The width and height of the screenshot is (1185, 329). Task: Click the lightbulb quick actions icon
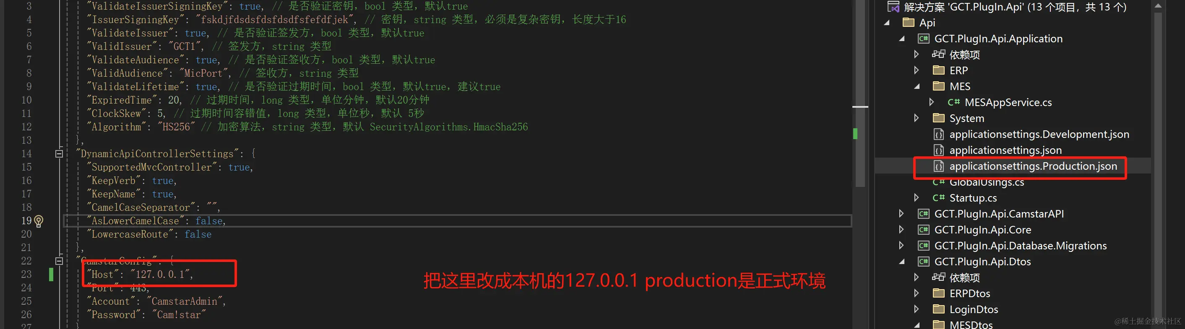[39, 221]
